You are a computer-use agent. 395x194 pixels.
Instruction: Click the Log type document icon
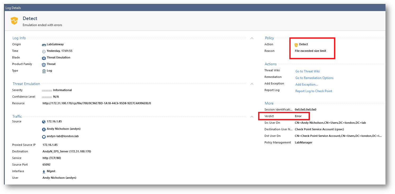pyautogui.click(x=44, y=71)
